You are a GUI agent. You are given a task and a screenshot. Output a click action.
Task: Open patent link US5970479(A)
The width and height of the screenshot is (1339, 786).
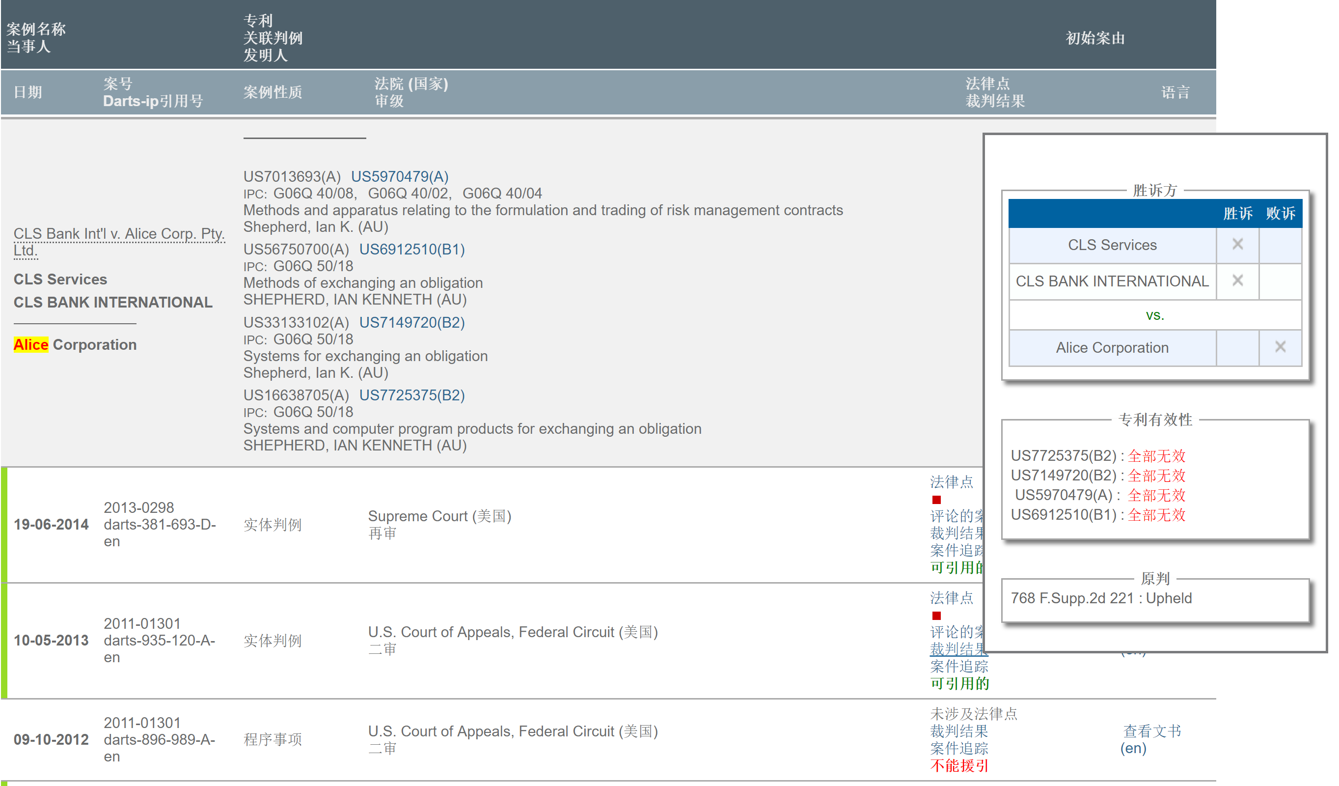point(400,176)
